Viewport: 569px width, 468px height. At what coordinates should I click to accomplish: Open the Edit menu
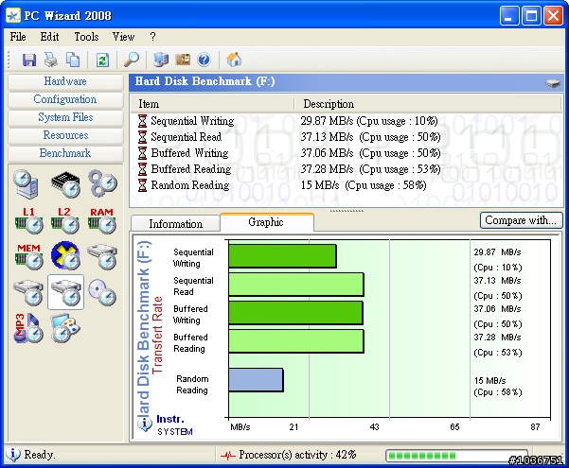[49, 37]
